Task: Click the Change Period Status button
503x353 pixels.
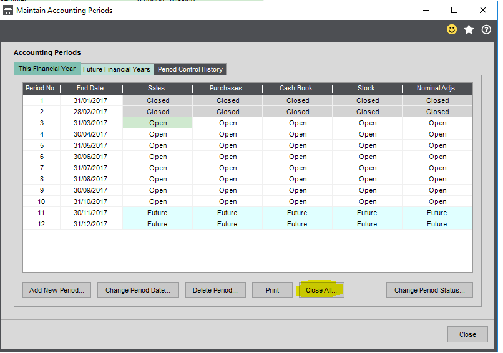Action: (429, 290)
